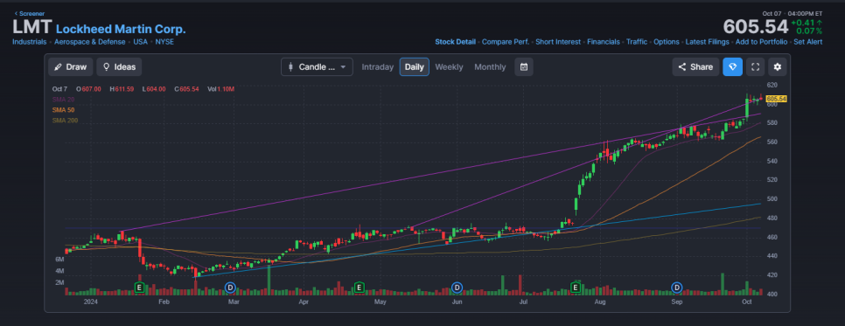The image size is (845, 326).
Task: Click the SMA 200 indicator label
Action: 65,121
